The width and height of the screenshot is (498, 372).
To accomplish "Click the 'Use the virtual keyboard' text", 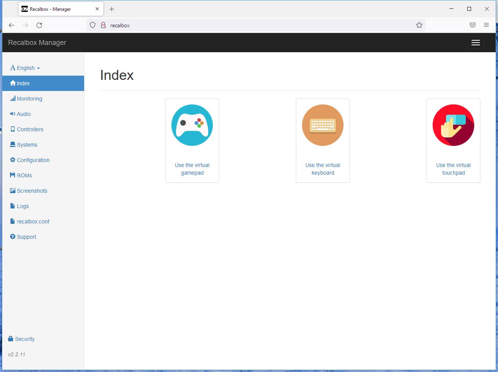I will pos(323,169).
